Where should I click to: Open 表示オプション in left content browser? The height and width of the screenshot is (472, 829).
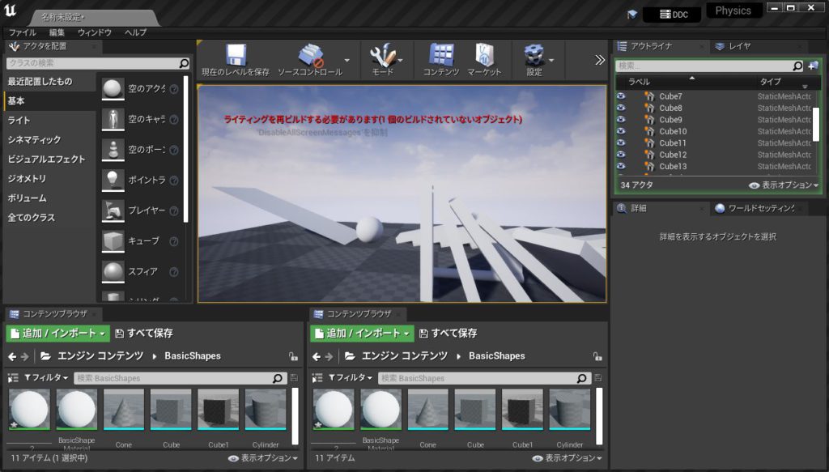263,458
